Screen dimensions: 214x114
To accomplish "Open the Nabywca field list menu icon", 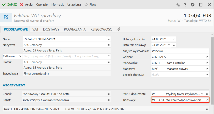I will tap(108, 45).
